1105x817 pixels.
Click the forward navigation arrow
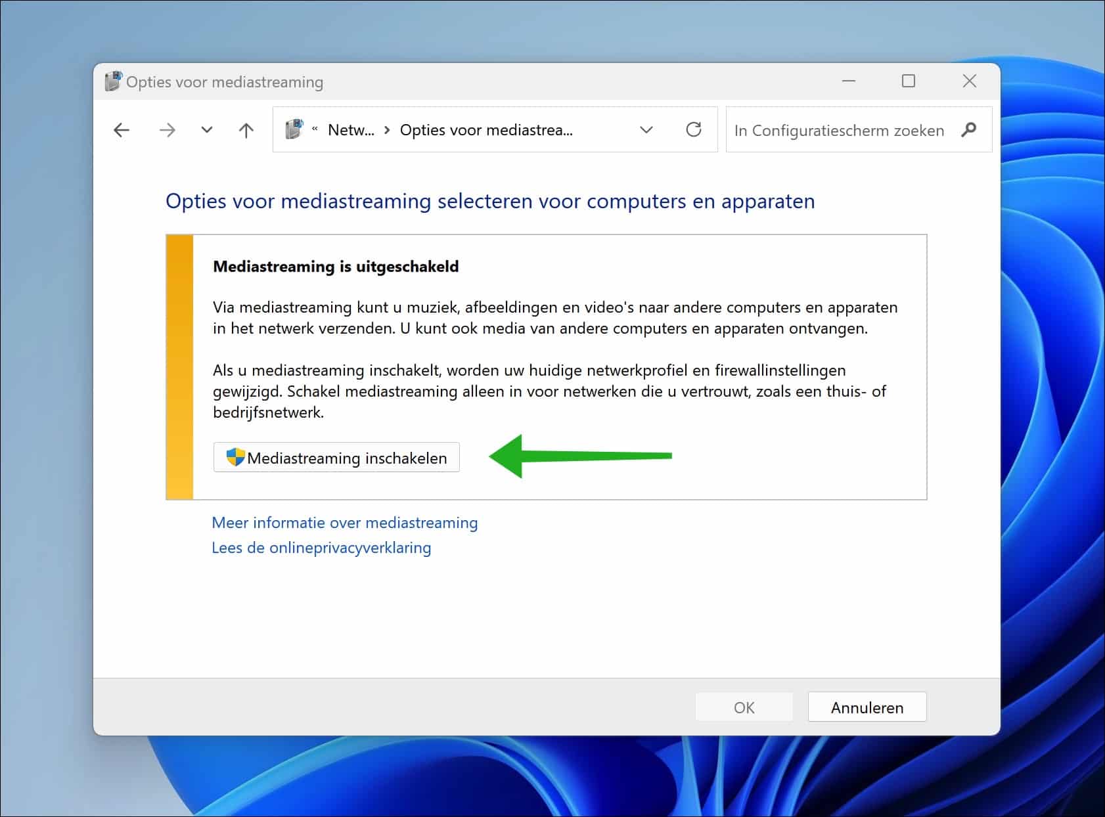167,129
